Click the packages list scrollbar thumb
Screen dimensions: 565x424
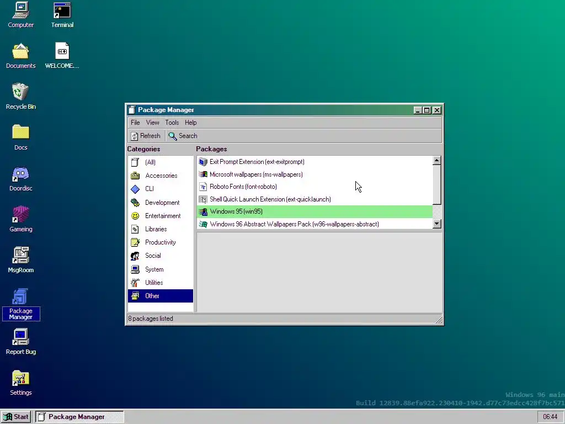(437, 184)
